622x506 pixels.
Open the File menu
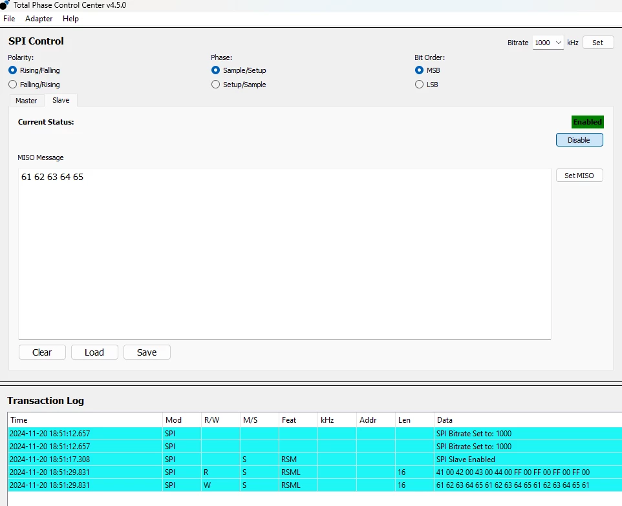tap(9, 19)
